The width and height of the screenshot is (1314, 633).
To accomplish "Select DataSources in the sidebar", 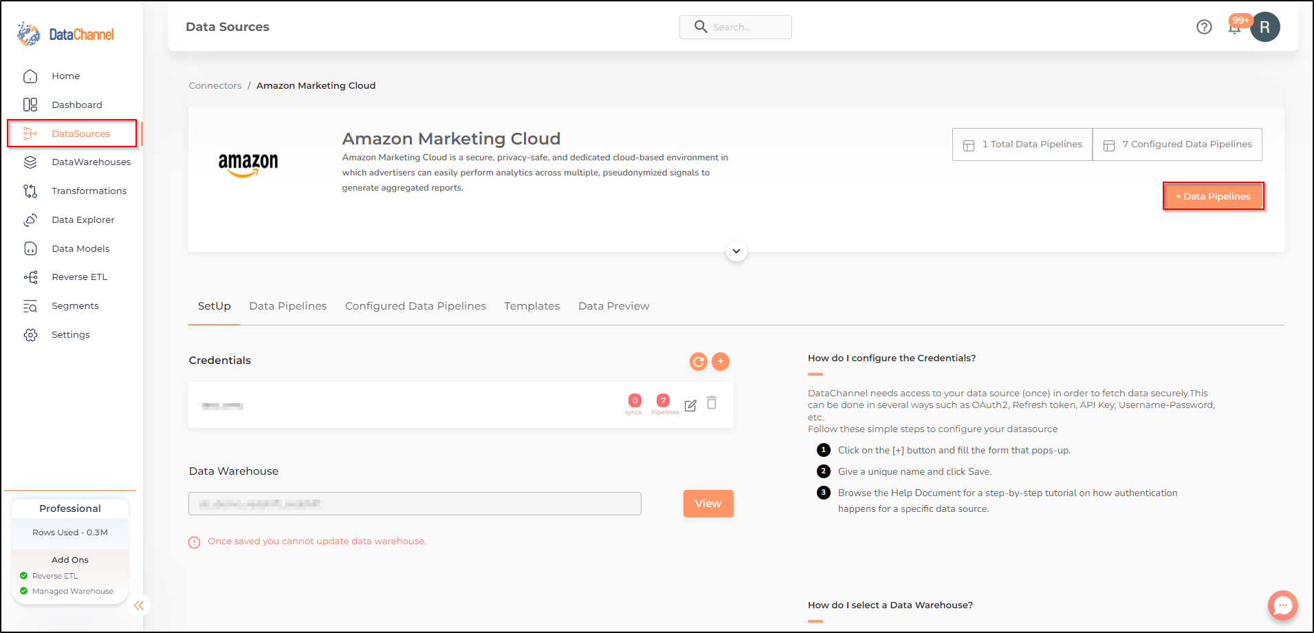I will 81,133.
